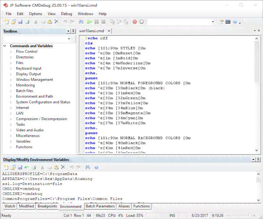Image resolution: width=263 pixels, height=219 pixels.
Task: Collapse Commands and Variables tree node
Action: click(5, 46)
